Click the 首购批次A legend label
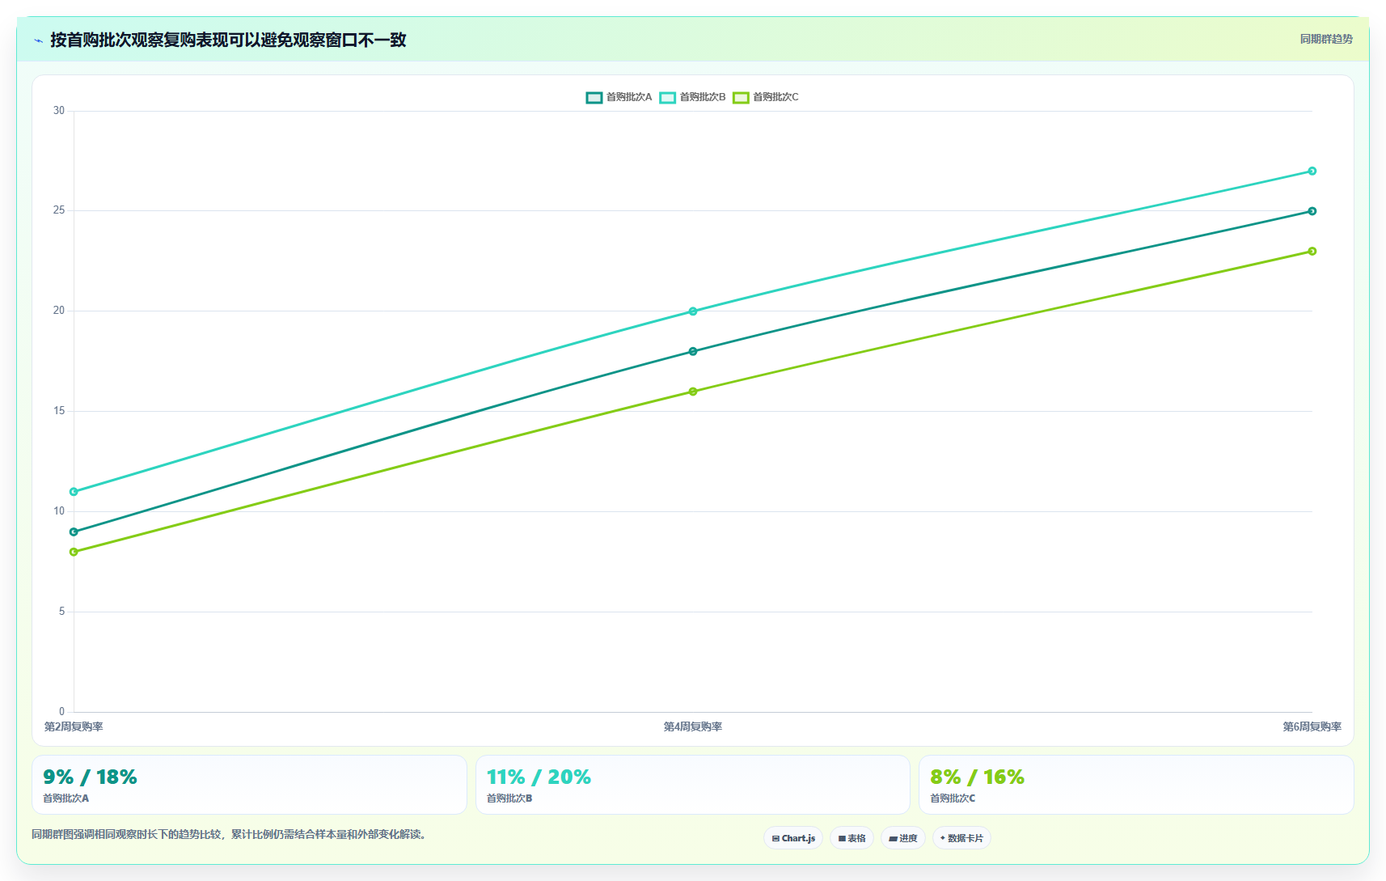 [629, 97]
